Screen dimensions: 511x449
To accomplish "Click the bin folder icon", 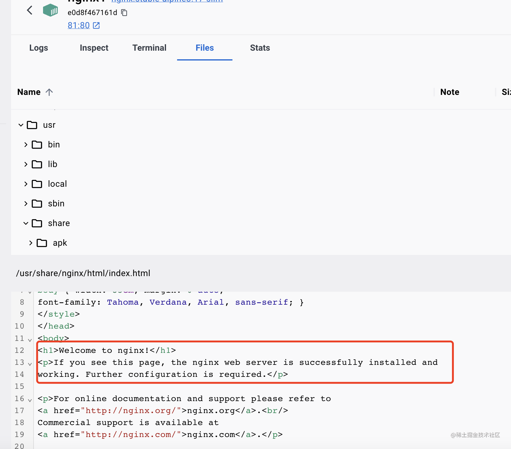I will click(x=37, y=145).
